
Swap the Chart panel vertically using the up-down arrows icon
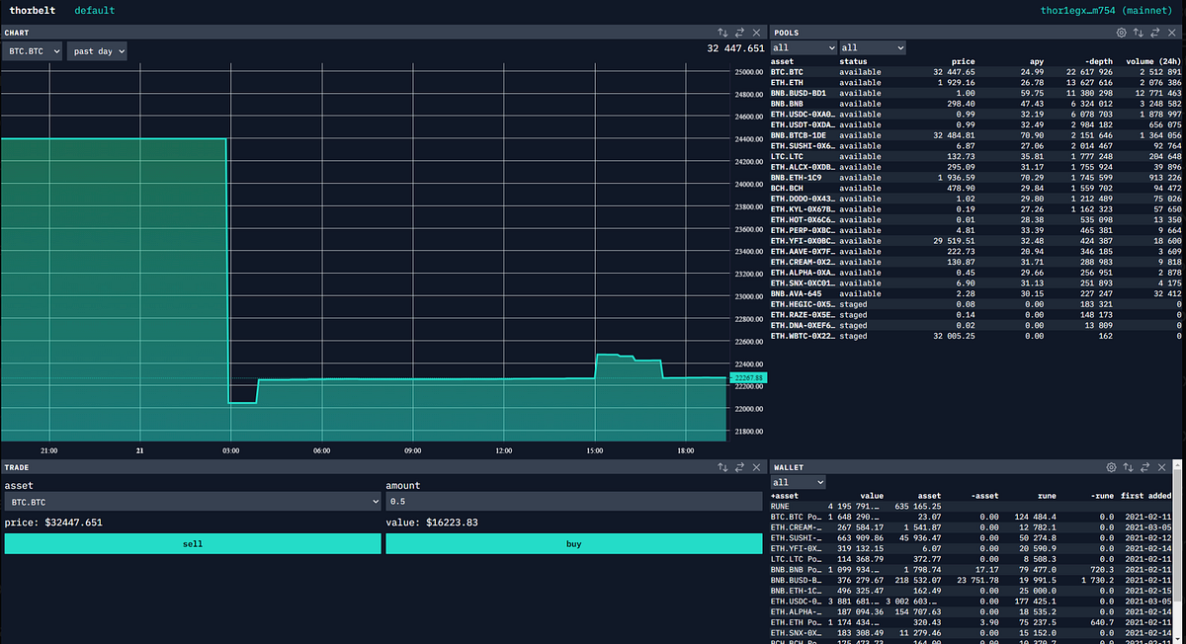[722, 33]
